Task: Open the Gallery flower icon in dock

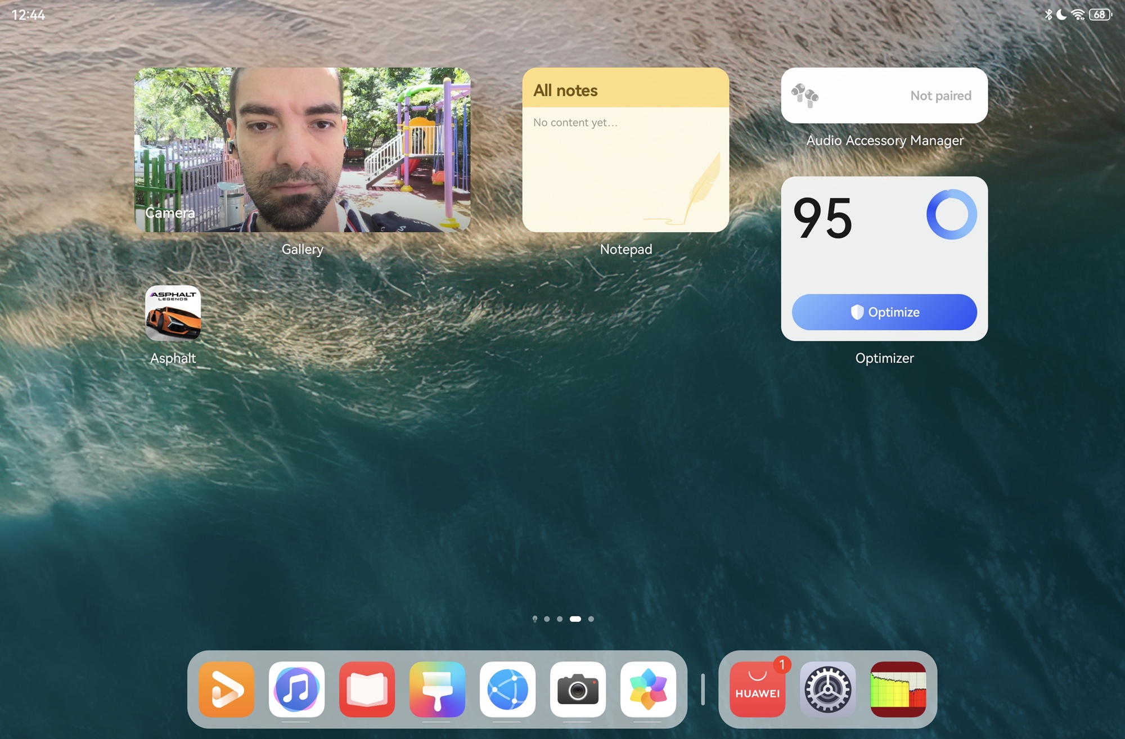Action: tap(648, 689)
